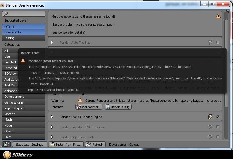Toggle the Community supported level filter
Viewport: 233px width, 159px height.
(x=24, y=32)
